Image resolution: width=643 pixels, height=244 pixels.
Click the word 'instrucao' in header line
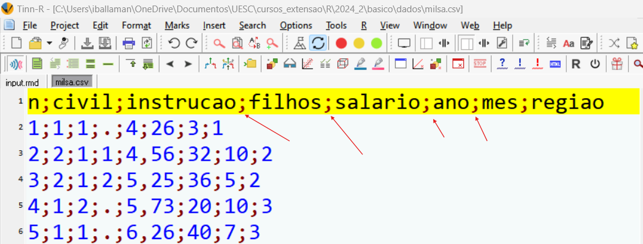(x=181, y=103)
